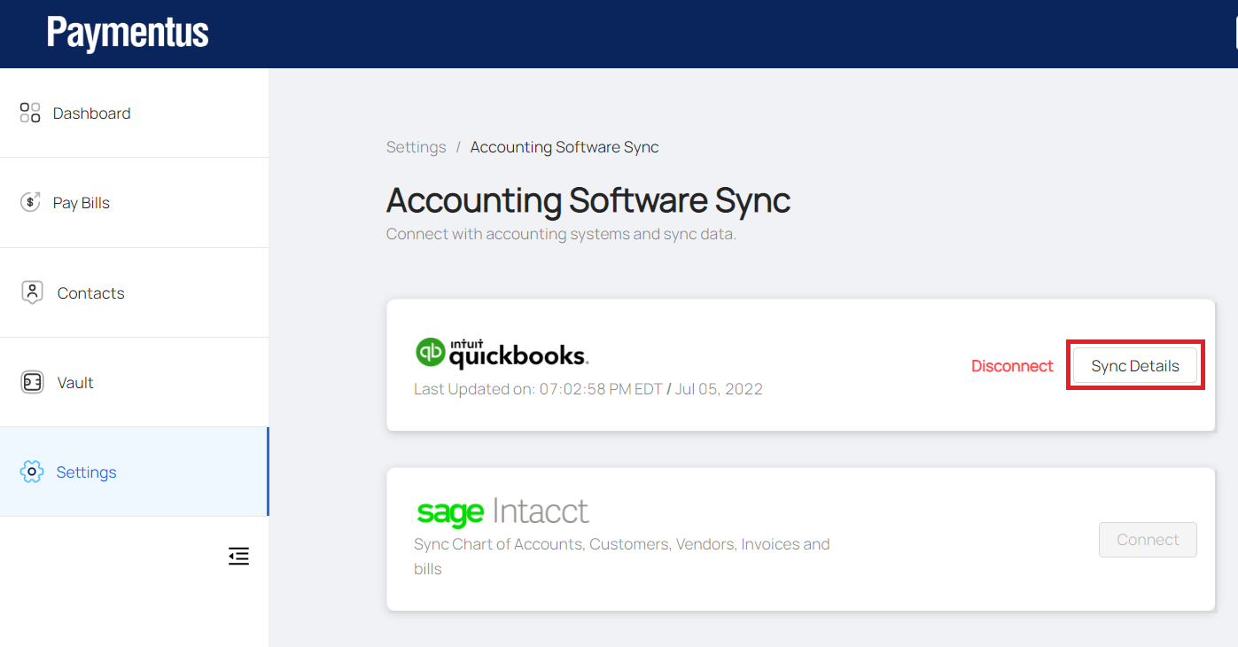The width and height of the screenshot is (1238, 647).
Task: Click the Settings gear icon
Action: pos(32,472)
